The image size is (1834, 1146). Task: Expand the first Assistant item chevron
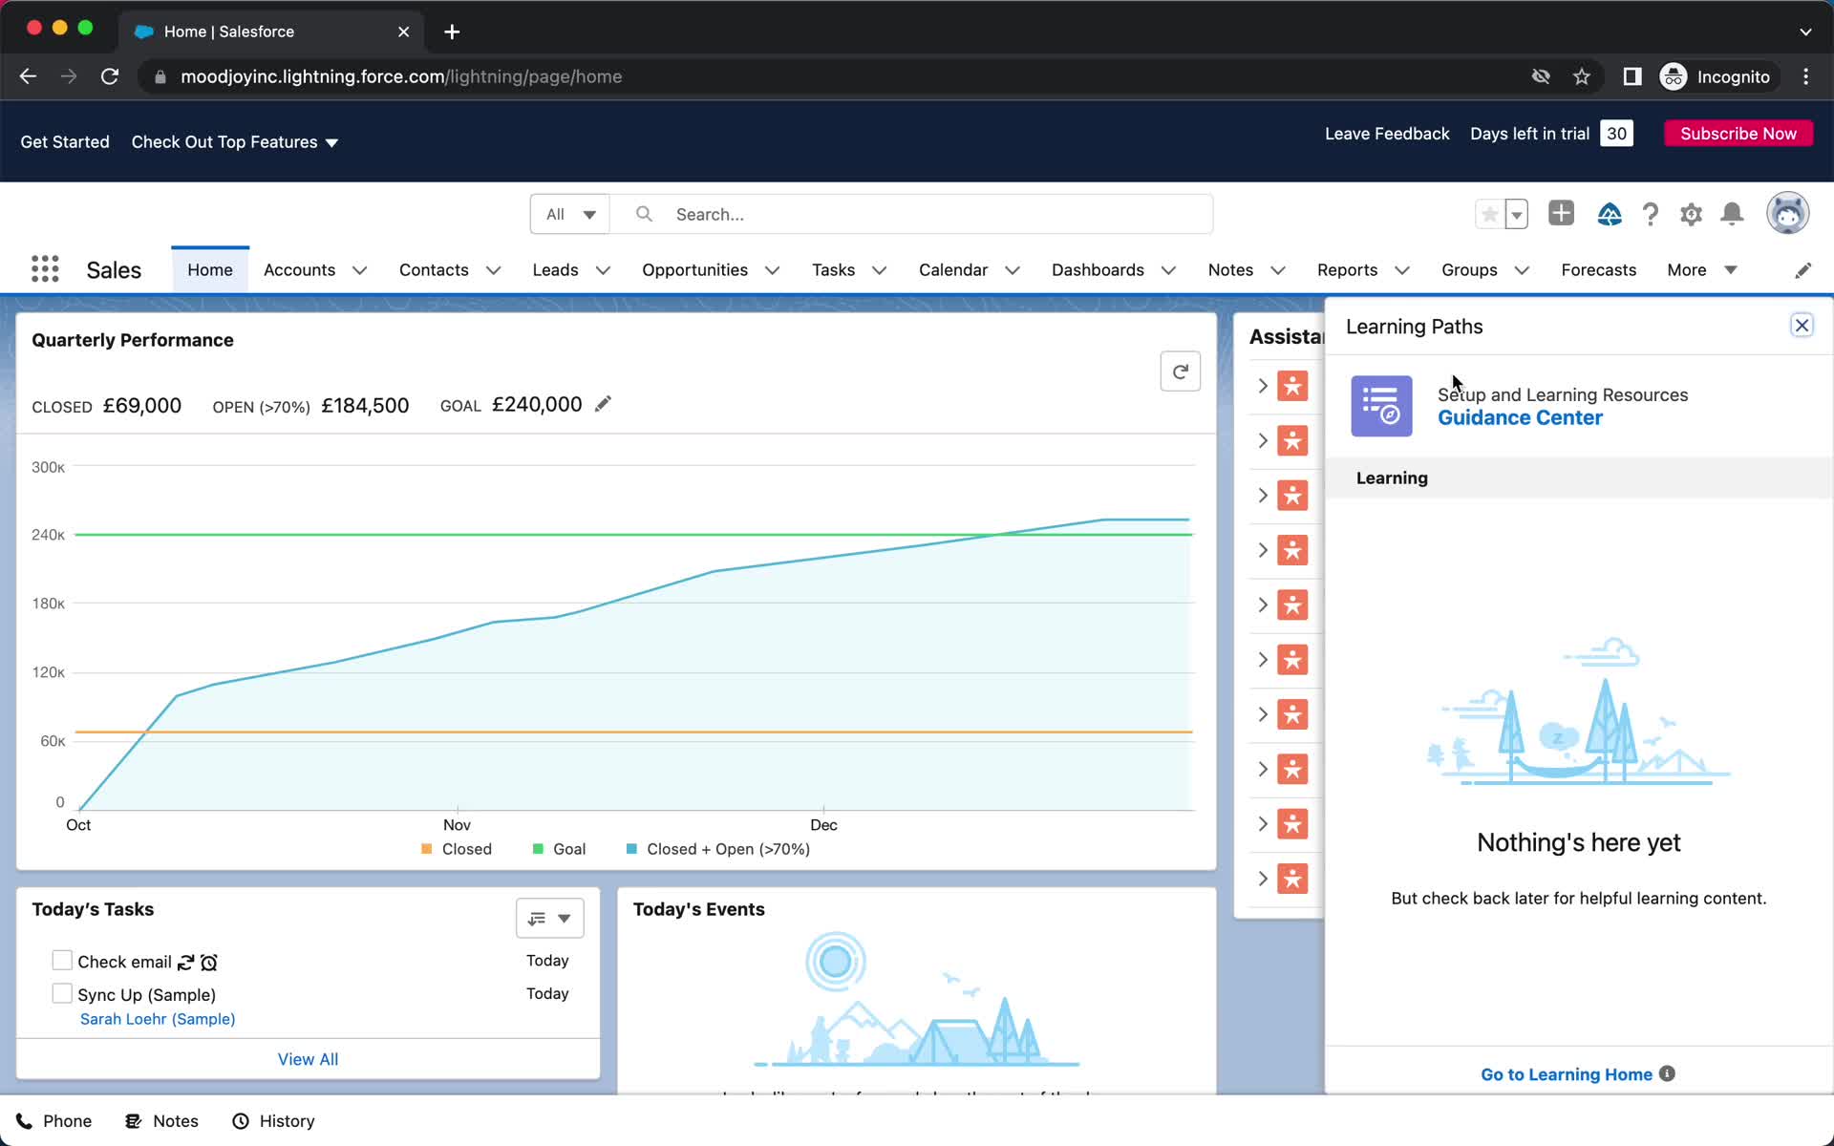click(1262, 386)
